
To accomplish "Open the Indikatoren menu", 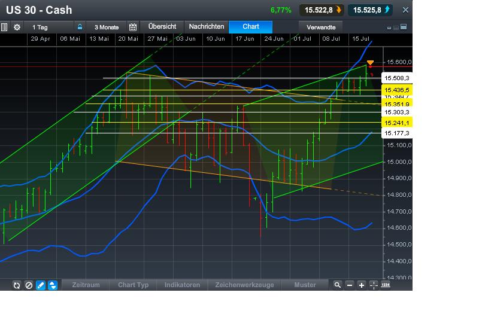I will coord(182,285).
